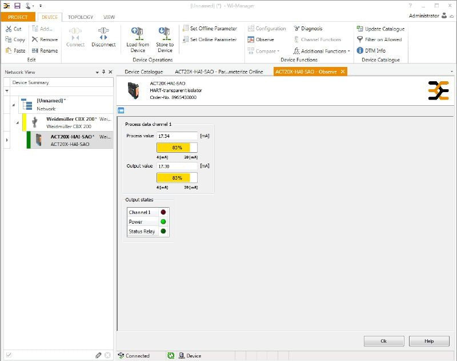Toggle auto-hide pin on Network View
Image resolution: width=457 pixels, height=361 pixels.
pyautogui.click(x=103, y=72)
